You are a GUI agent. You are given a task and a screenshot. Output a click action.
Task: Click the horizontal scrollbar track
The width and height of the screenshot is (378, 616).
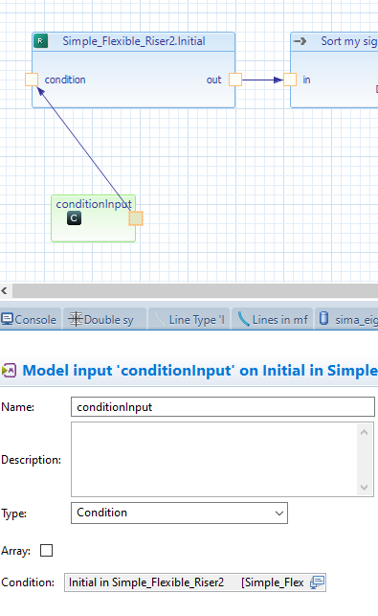[195, 291]
